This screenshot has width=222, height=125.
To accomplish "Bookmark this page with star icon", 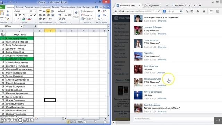I will (x=187, y=11).
